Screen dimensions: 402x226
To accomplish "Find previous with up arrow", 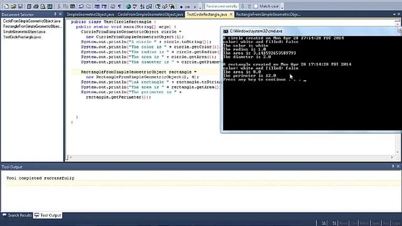I will pyautogui.click(x=249, y=6).
